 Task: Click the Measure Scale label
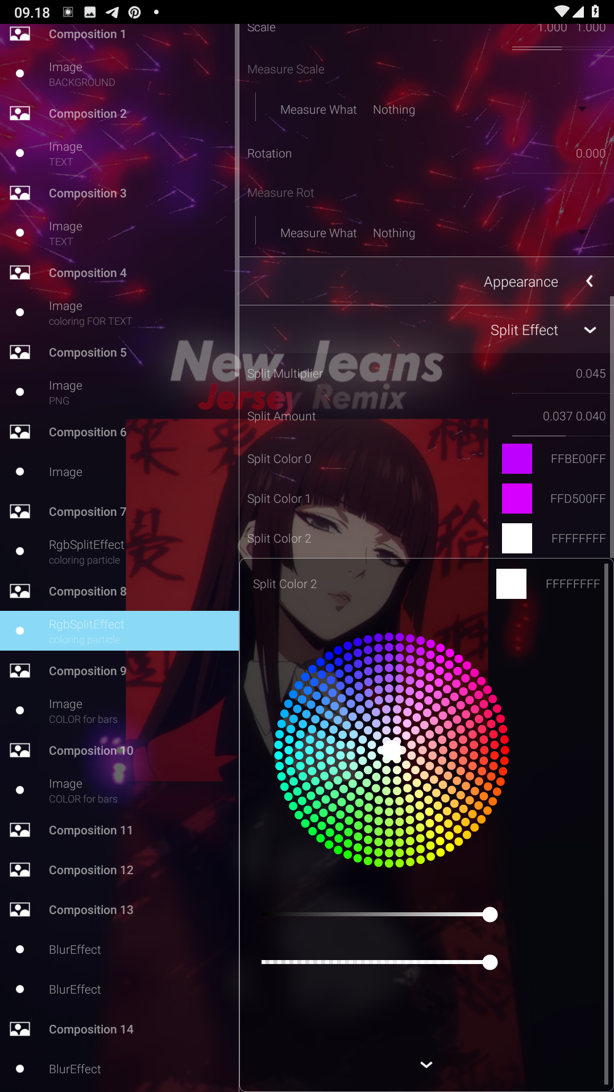[286, 69]
